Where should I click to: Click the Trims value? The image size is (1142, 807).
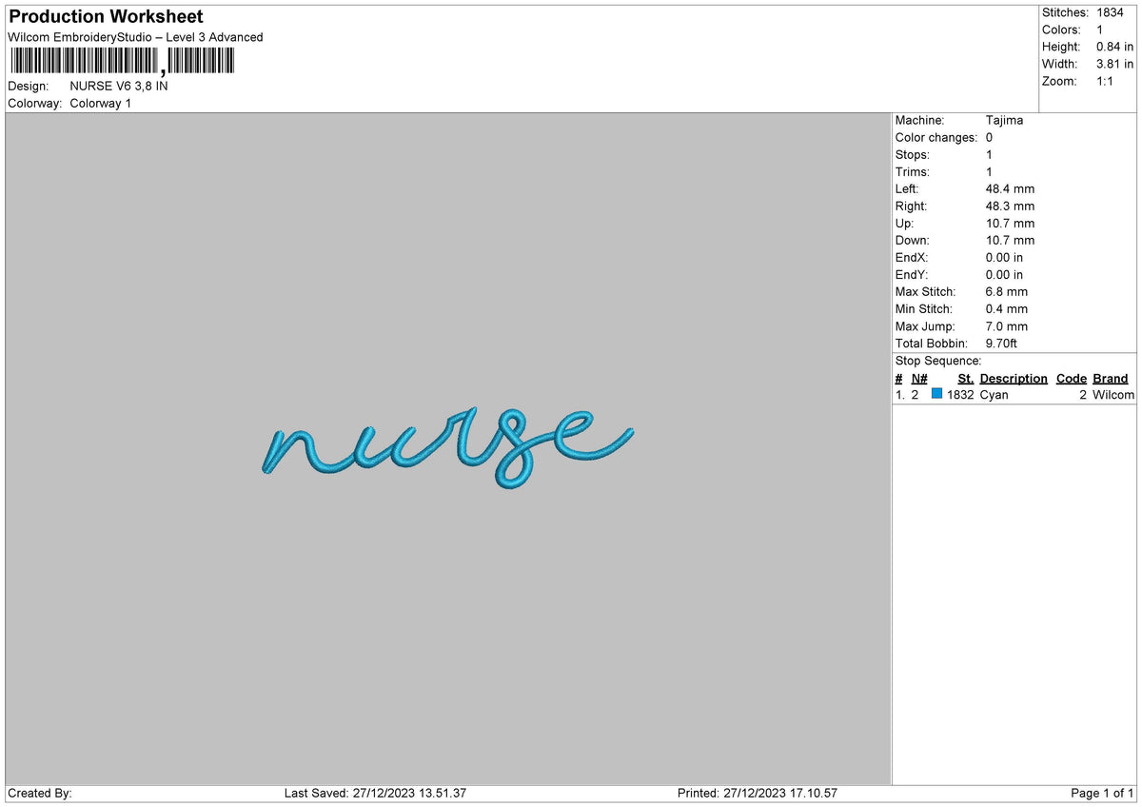(990, 171)
